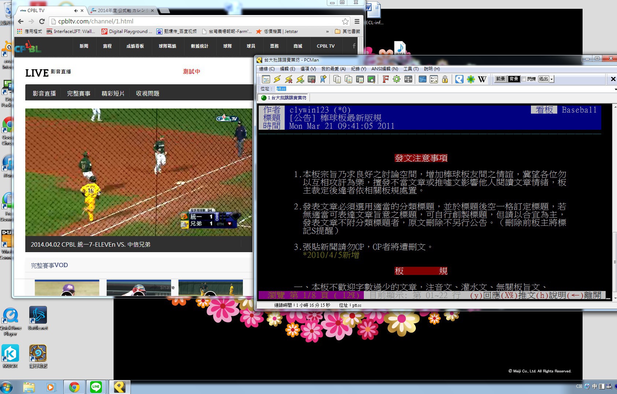Click the first copy icon in PCMan toolbar
The height and width of the screenshot is (394, 617).
(337, 79)
